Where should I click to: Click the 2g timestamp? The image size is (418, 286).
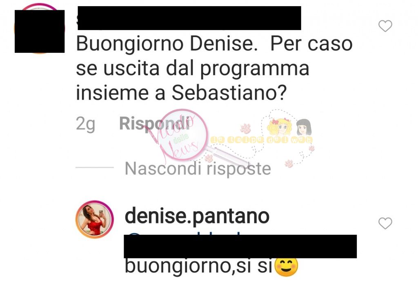pos(85,124)
